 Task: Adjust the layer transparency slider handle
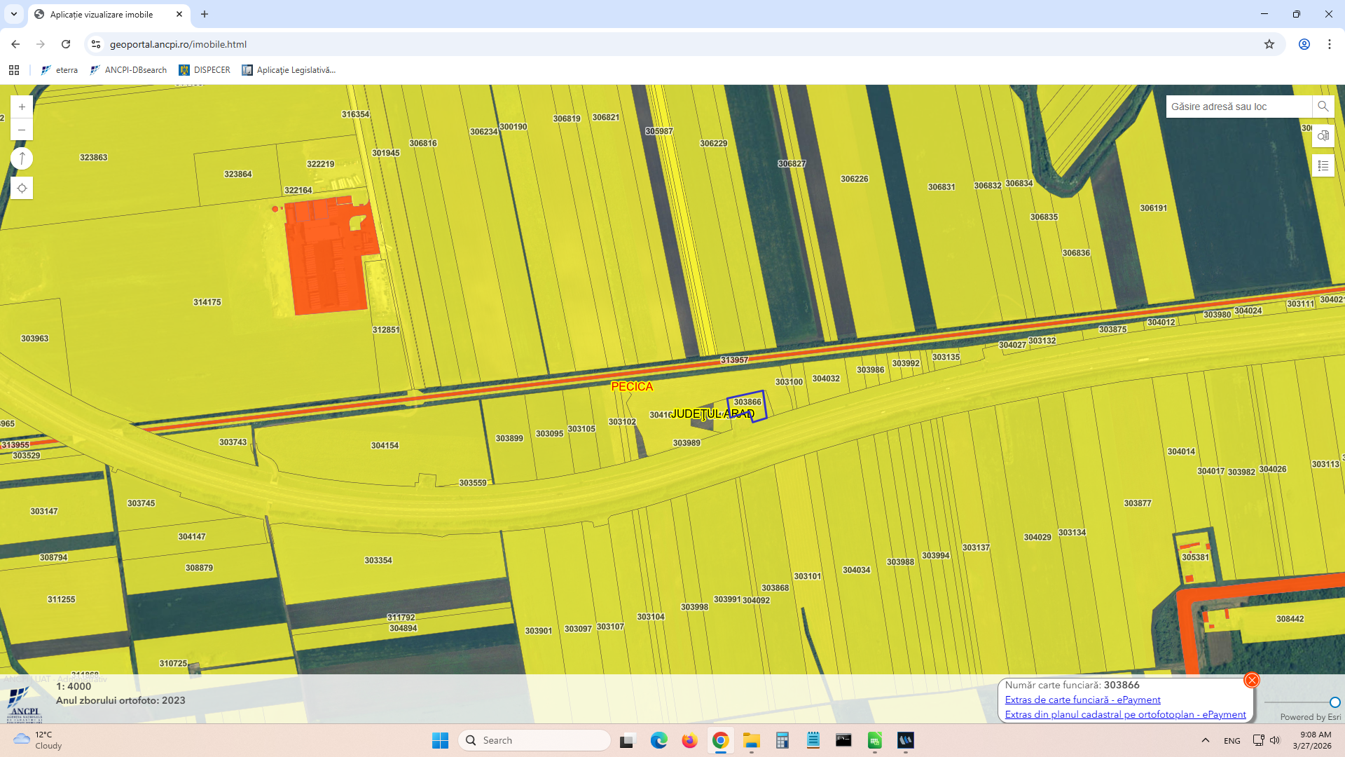pos(1334,702)
